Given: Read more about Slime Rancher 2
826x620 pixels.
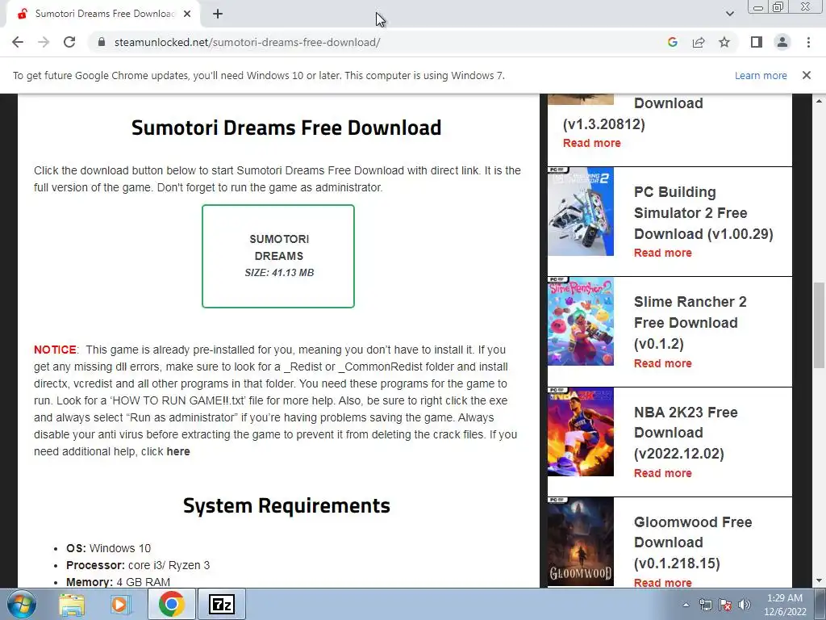Looking at the screenshot, I should click(x=663, y=364).
